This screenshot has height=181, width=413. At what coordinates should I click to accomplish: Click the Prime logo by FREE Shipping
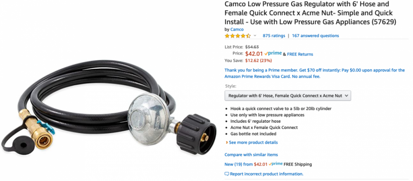pos(275,164)
